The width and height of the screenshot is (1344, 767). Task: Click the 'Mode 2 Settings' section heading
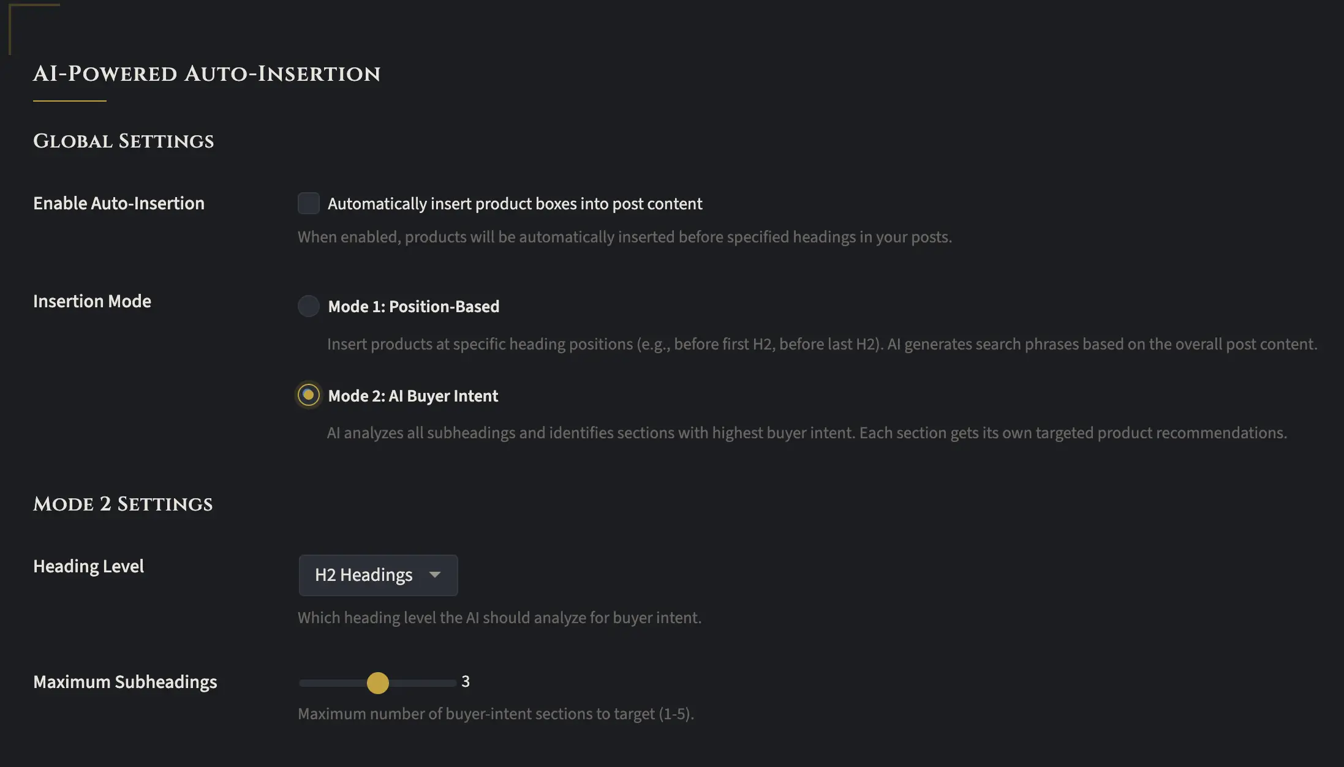[123, 504]
